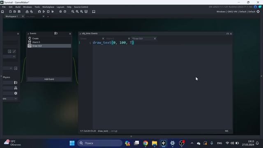This screenshot has height=148, width=263.
Task: Open File Explorer from taskbar
Action: point(155,143)
